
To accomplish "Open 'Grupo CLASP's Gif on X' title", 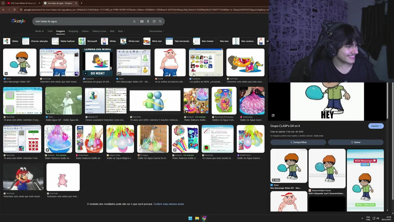I will (285, 126).
